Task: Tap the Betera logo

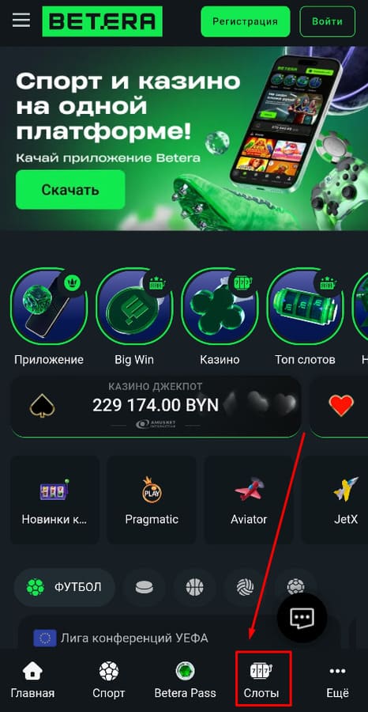Action: (102, 21)
